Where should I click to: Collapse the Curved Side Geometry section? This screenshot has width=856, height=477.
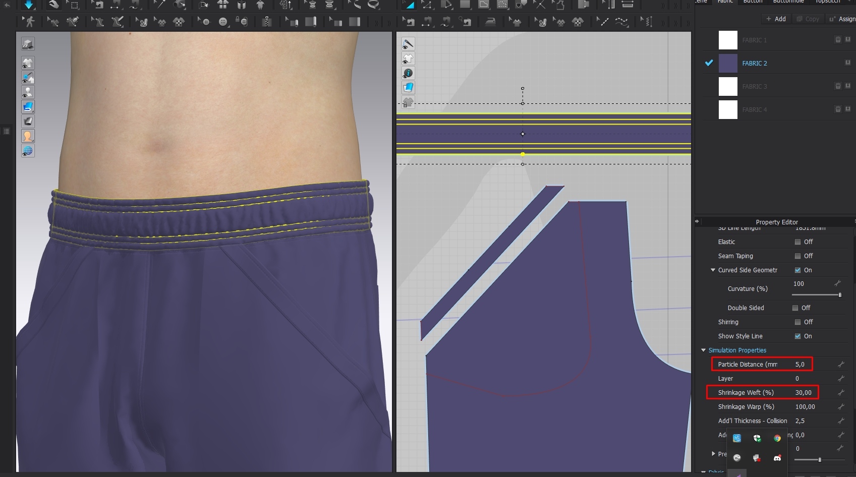pos(713,270)
